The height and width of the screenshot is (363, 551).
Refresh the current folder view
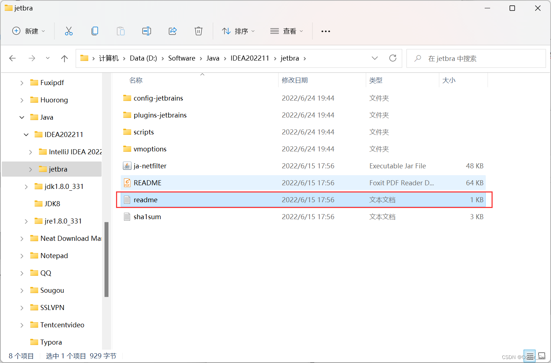[x=393, y=58]
